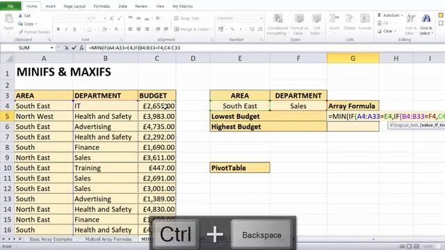The height and width of the screenshot is (250, 445).
Task: Switch to the Data tab
Action: (122, 6)
